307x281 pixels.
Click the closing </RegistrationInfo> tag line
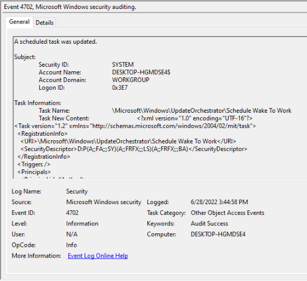point(44,156)
